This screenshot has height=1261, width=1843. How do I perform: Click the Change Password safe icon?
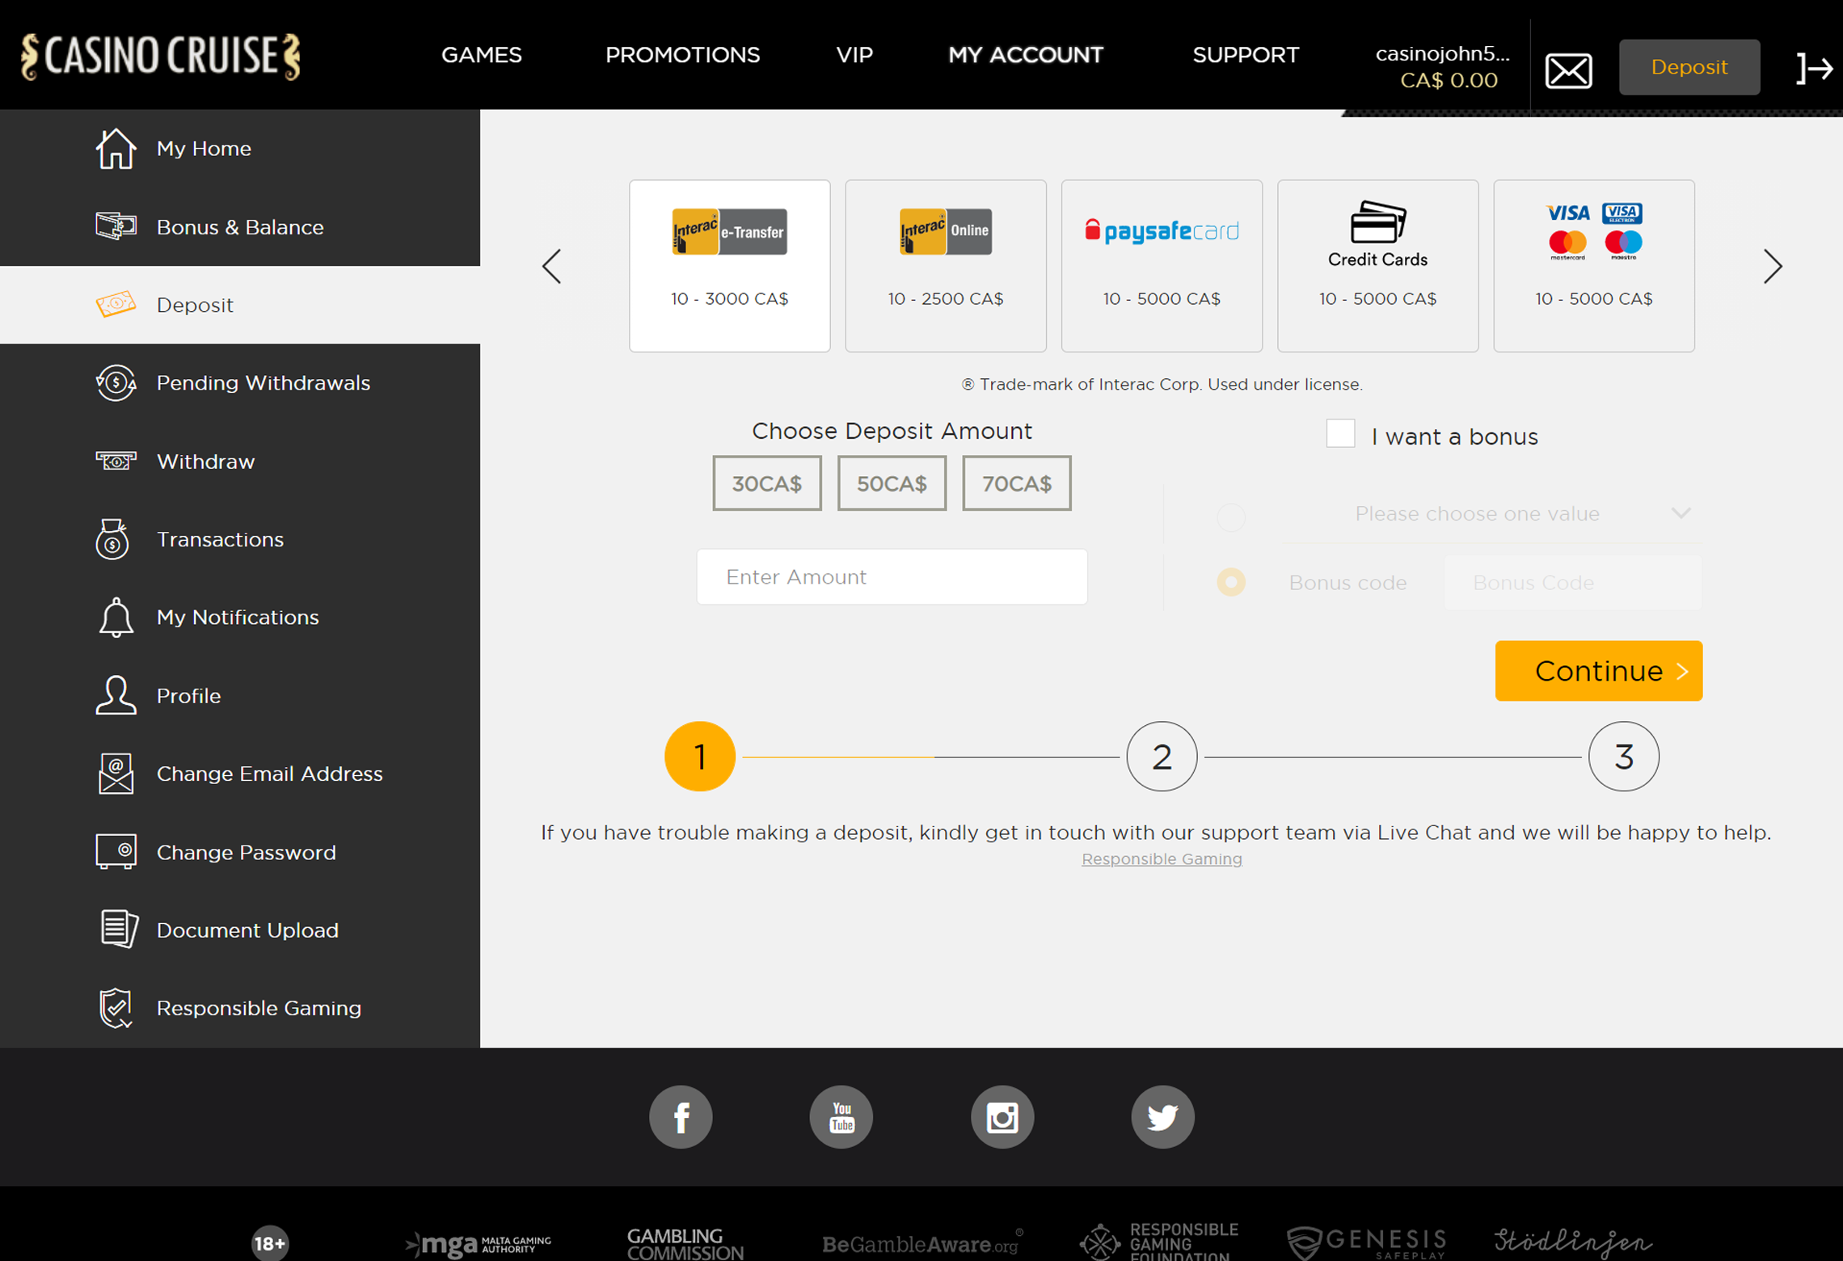pyautogui.click(x=116, y=851)
